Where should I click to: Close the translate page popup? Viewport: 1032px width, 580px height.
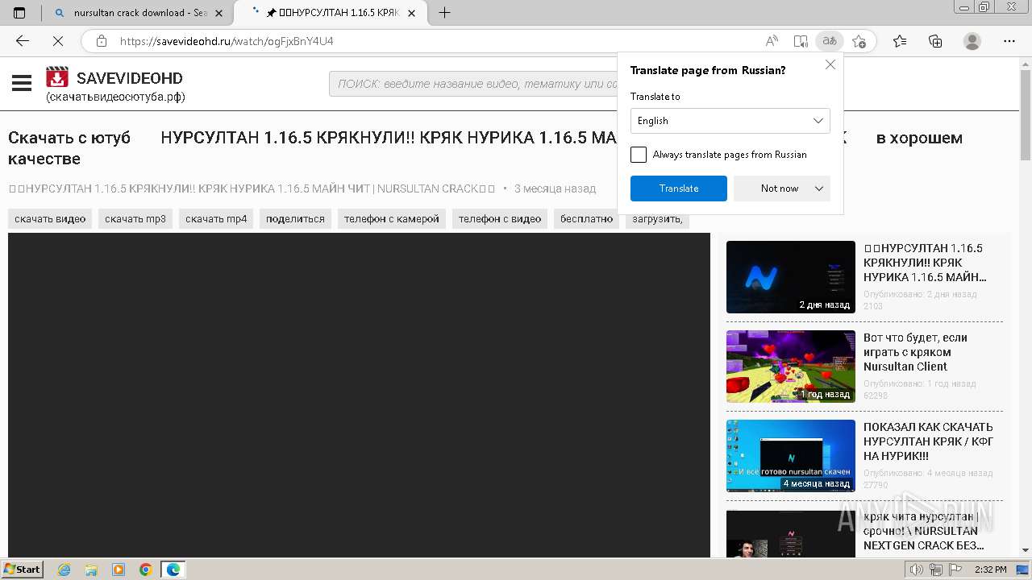pos(830,64)
